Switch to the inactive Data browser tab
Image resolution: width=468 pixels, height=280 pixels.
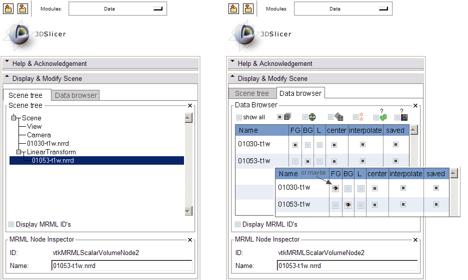76,95
